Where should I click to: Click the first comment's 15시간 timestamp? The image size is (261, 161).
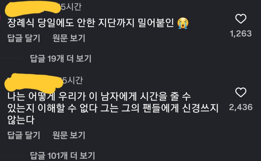(x=71, y=7)
